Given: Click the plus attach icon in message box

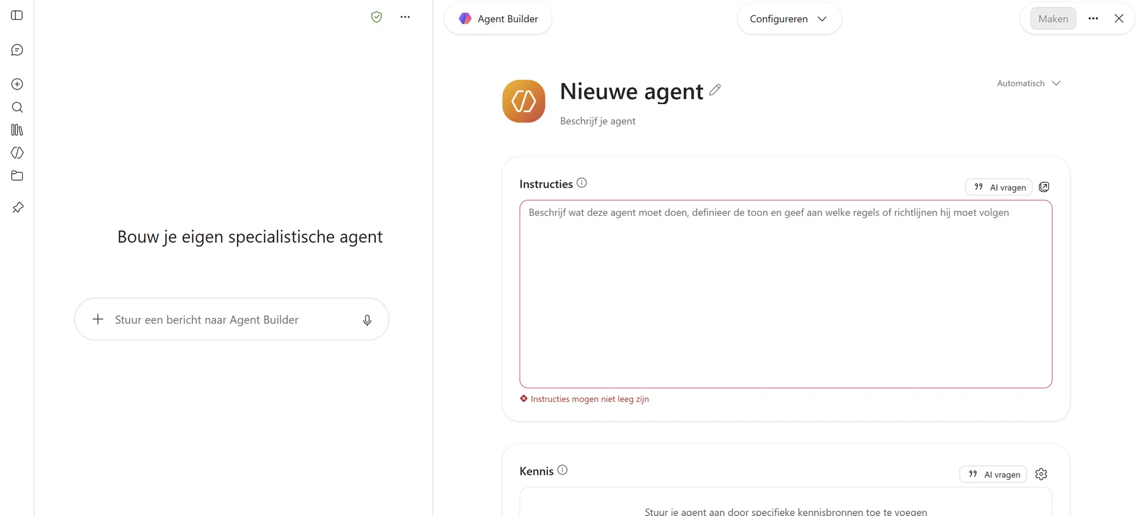Looking at the screenshot, I should (x=98, y=319).
